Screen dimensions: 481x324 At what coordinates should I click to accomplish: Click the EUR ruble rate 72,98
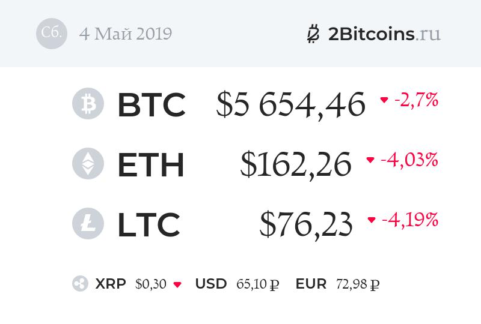(356, 284)
